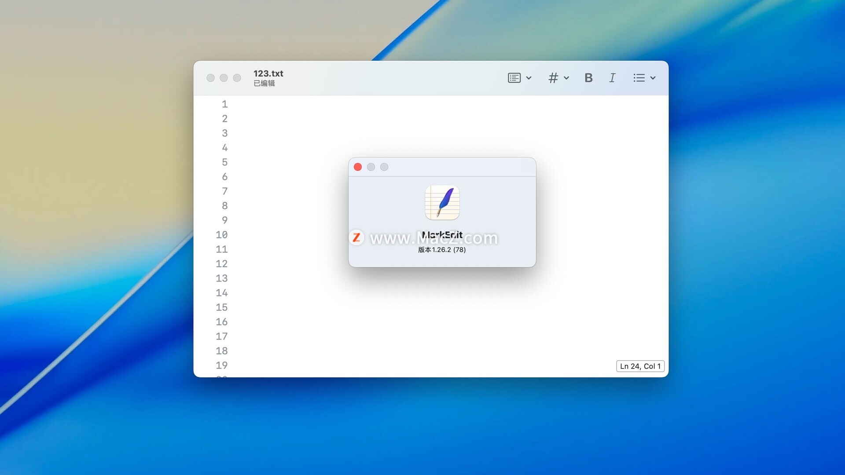The image size is (845, 475).
Task: Click the # headings icon
Action: pyautogui.click(x=553, y=78)
